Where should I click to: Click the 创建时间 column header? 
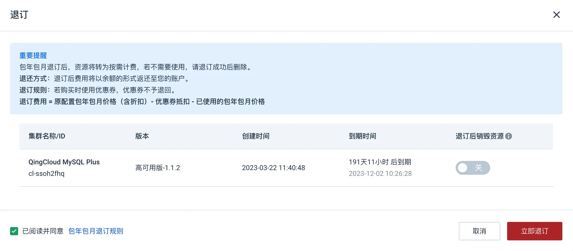256,136
